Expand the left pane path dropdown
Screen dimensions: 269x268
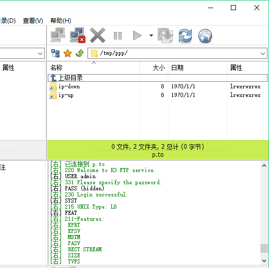[40, 53]
